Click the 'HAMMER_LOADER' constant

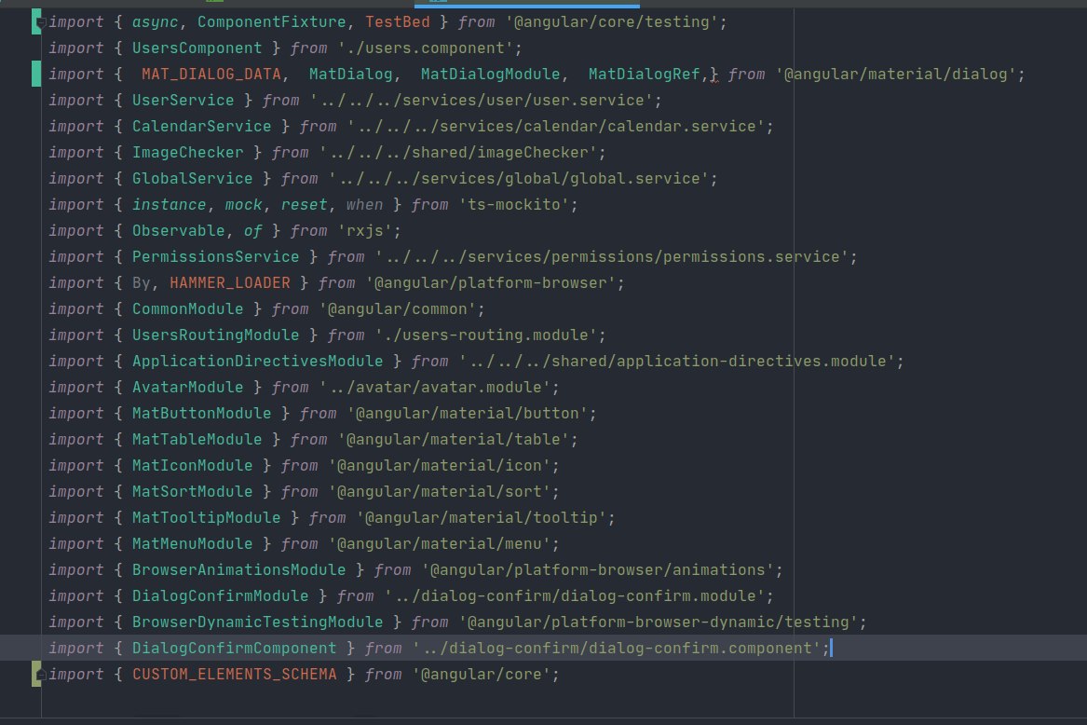(x=230, y=283)
